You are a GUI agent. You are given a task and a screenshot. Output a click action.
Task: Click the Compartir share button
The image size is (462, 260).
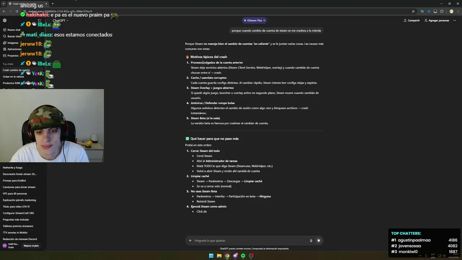click(x=412, y=21)
